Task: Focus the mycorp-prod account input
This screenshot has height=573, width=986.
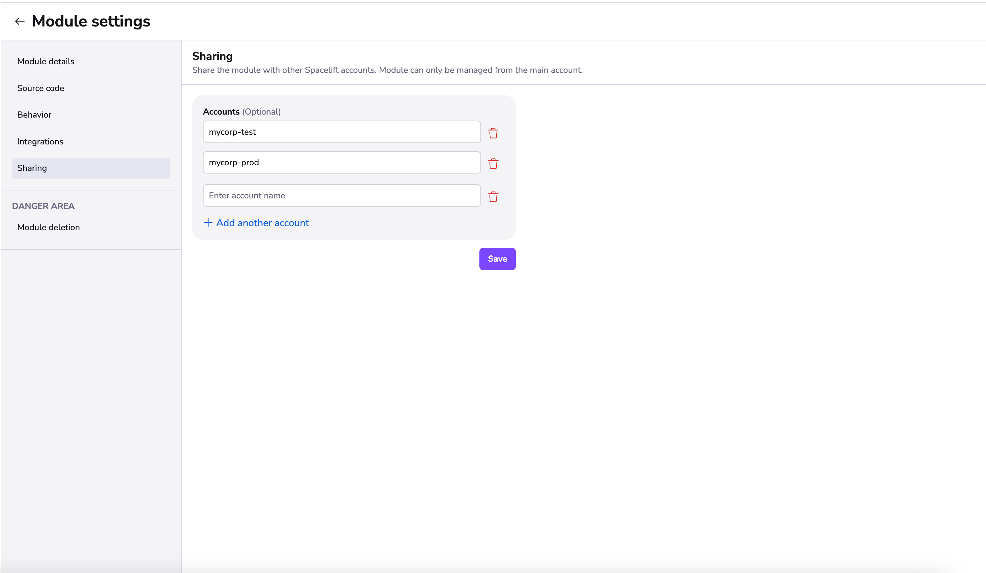Action: click(x=341, y=163)
